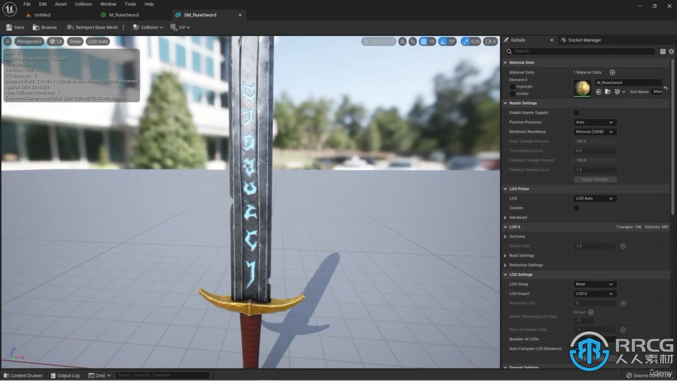The width and height of the screenshot is (677, 381).
Task: Expand Build Settings
Action: coord(506,256)
